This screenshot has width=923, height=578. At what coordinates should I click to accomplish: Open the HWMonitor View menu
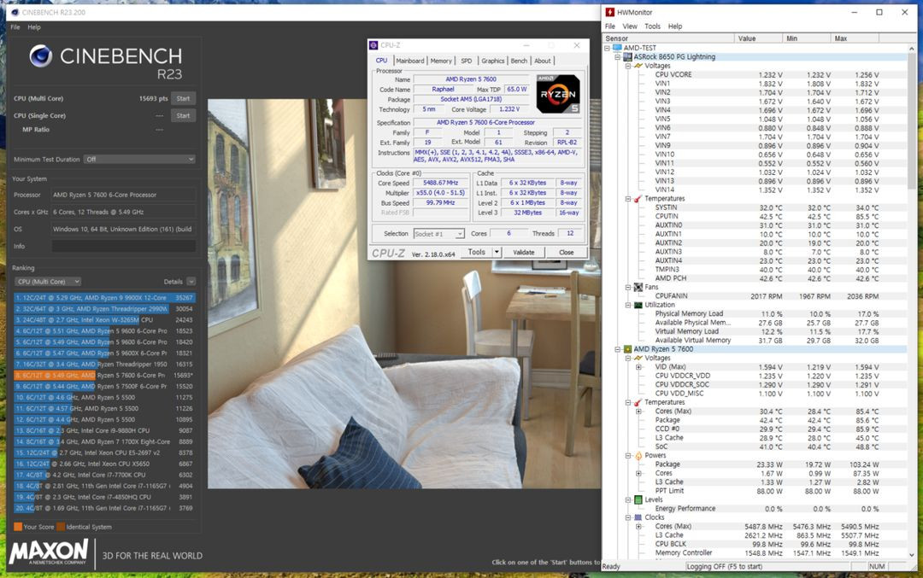tap(630, 26)
